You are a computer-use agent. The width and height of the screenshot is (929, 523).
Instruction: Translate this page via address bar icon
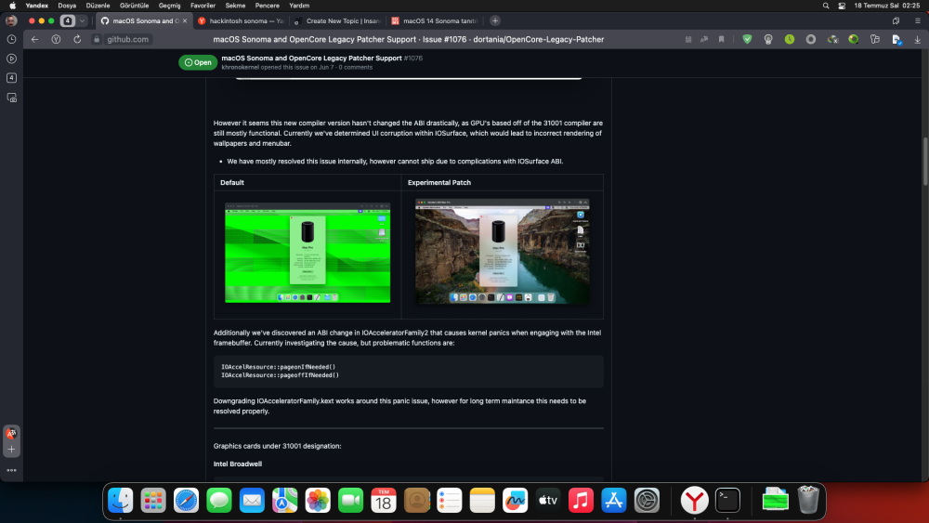(x=704, y=39)
